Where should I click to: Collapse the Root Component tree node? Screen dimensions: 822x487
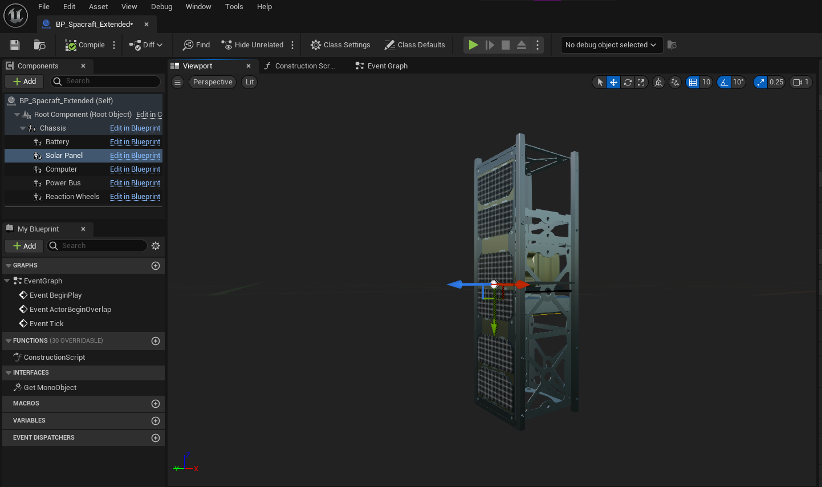click(17, 115)
